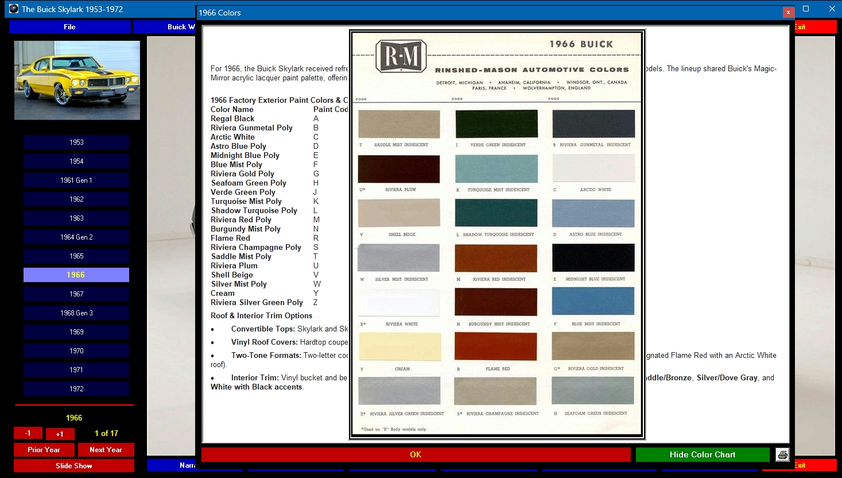Open the File menu
Image resolution: width=842 pixels, height=478 pixels.
[x=69, y=27]
